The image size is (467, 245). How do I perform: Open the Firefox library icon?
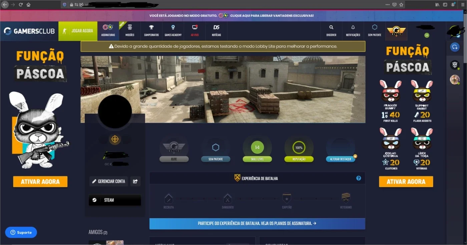(x=437, y=5)
